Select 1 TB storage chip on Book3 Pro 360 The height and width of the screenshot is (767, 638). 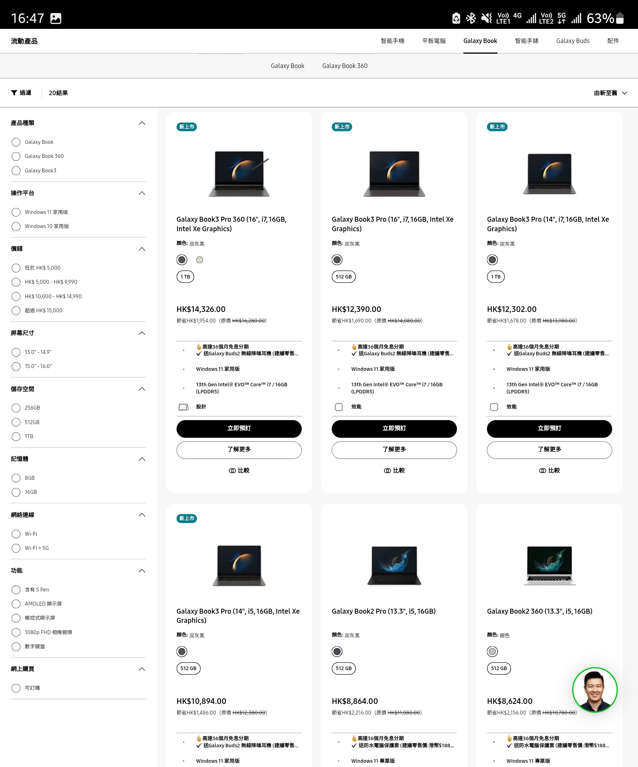point(185,277)
